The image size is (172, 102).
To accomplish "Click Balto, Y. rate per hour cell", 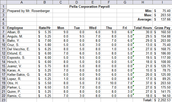I will 44,40.
